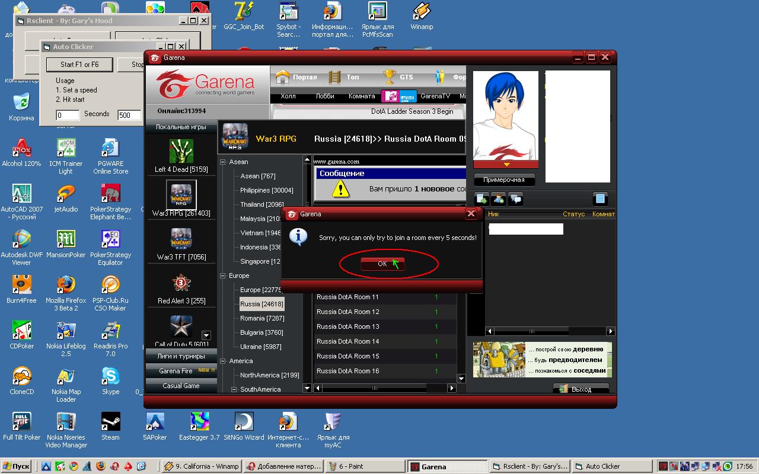Screen dimensions: 759x474
Task: Click the Выход exit button
Action: click(581, 389)
